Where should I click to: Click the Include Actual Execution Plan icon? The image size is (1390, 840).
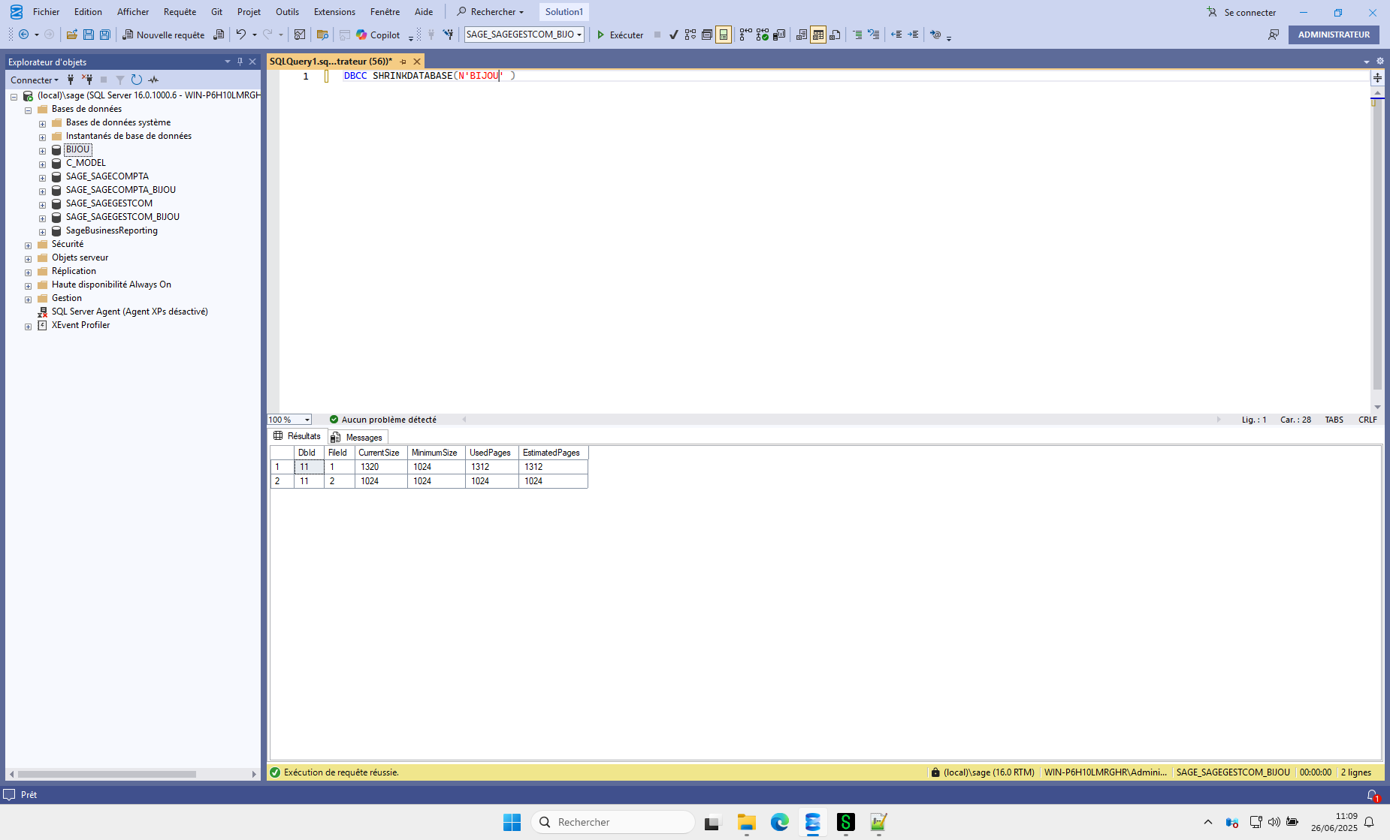pos(746,35)
